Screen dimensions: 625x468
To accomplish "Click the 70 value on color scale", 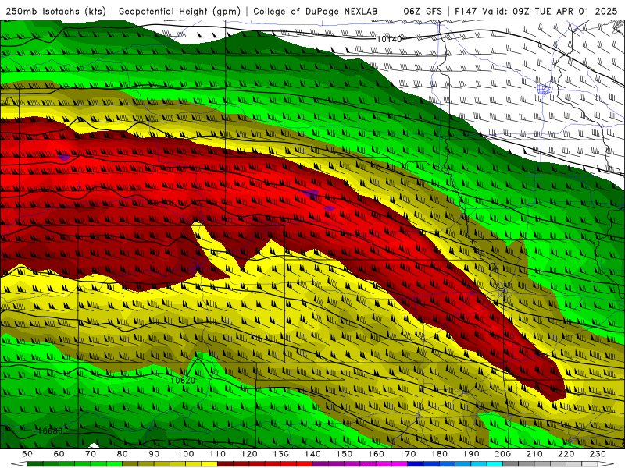I will click(x=91, y=454).
